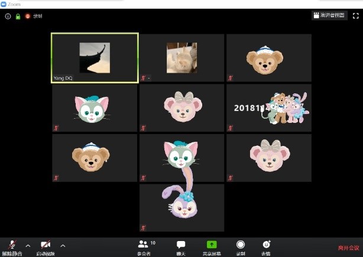Open the participants panel
This screenshot has height=257, width=363.
[x=144, y=246]
